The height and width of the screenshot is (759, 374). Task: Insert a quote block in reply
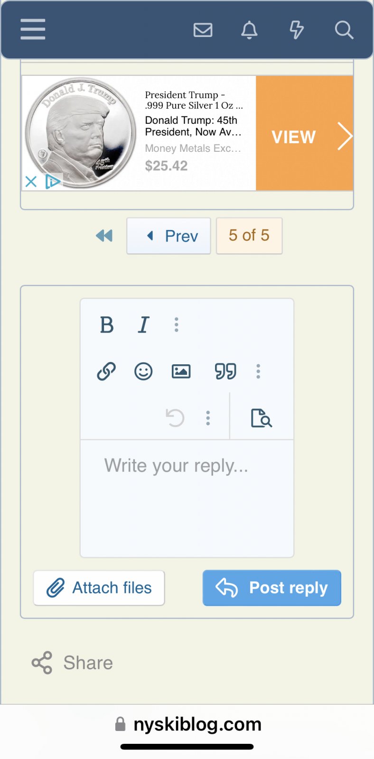(225, 371)
